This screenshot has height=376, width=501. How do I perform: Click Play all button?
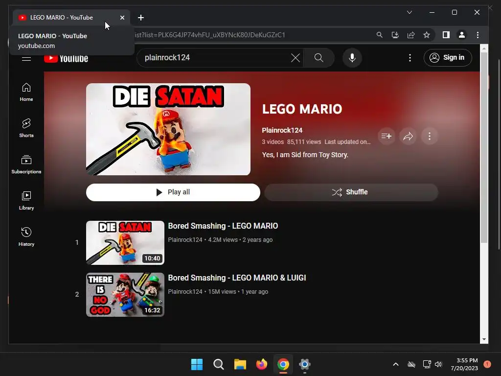pyautogui.click(x=173, y=192)
